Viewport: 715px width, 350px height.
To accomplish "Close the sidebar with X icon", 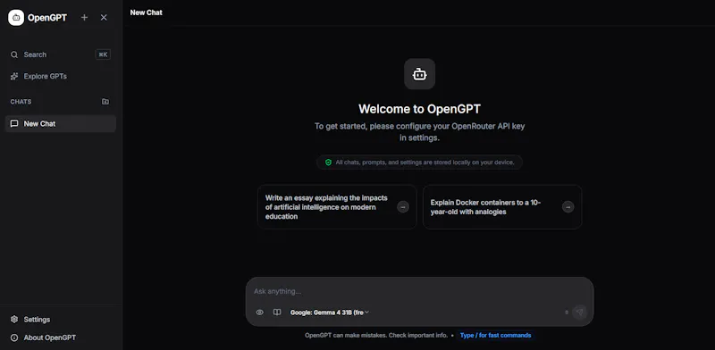I will click(104, 17).
